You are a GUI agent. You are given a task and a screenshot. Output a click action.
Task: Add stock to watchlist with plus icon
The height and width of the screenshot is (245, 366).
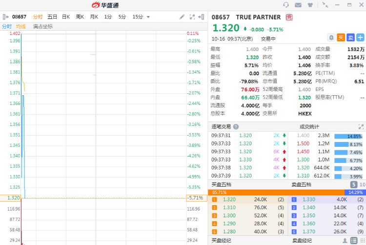pos(360,37)
